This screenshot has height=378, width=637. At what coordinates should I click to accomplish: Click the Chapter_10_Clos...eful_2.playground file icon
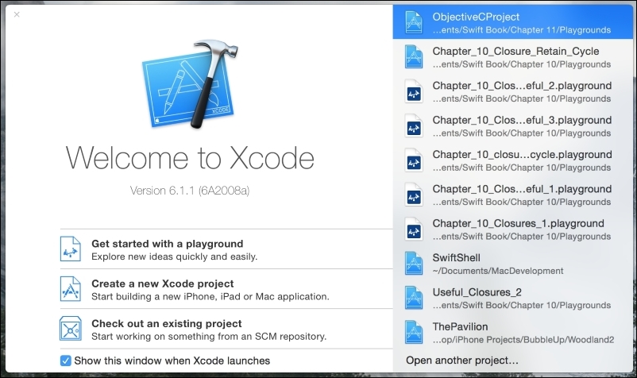pyautogui.click(x=414, y=91)
